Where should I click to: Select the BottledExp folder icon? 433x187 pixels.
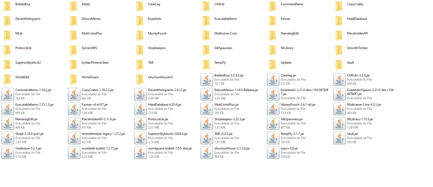(8, 6)
